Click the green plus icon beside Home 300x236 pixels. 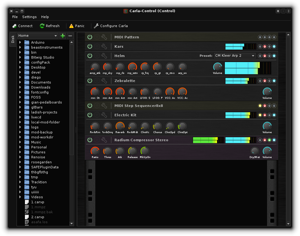pos(63,36)
